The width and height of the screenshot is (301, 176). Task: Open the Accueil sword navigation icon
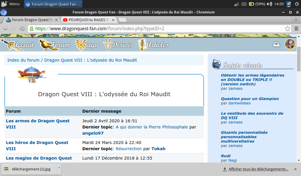[18, 45]
